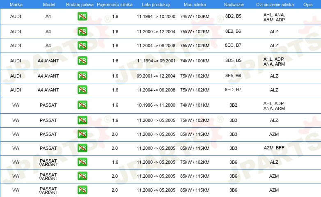Image resolution: width=321 pixels, height=197 pixels.
Task: Click petrol fuel icon in A4 Avant 8D5, B5 row
Action: 82,61
